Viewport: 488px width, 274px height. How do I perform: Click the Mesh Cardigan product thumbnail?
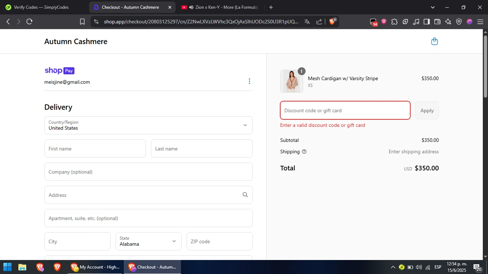(x=291, y=81)
